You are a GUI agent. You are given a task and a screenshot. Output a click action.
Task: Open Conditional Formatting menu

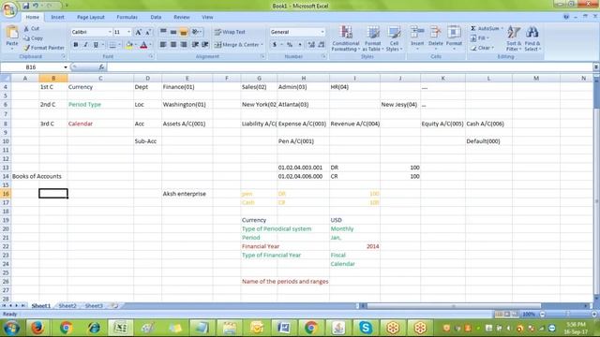[346, 38]
